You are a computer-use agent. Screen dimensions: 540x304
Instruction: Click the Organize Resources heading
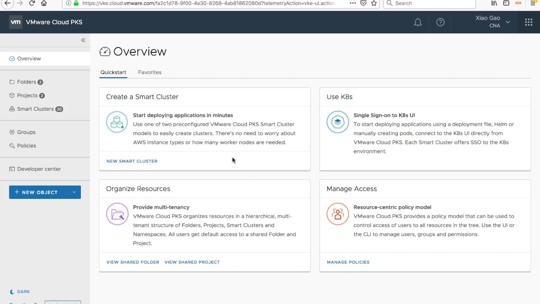[138, 189]
